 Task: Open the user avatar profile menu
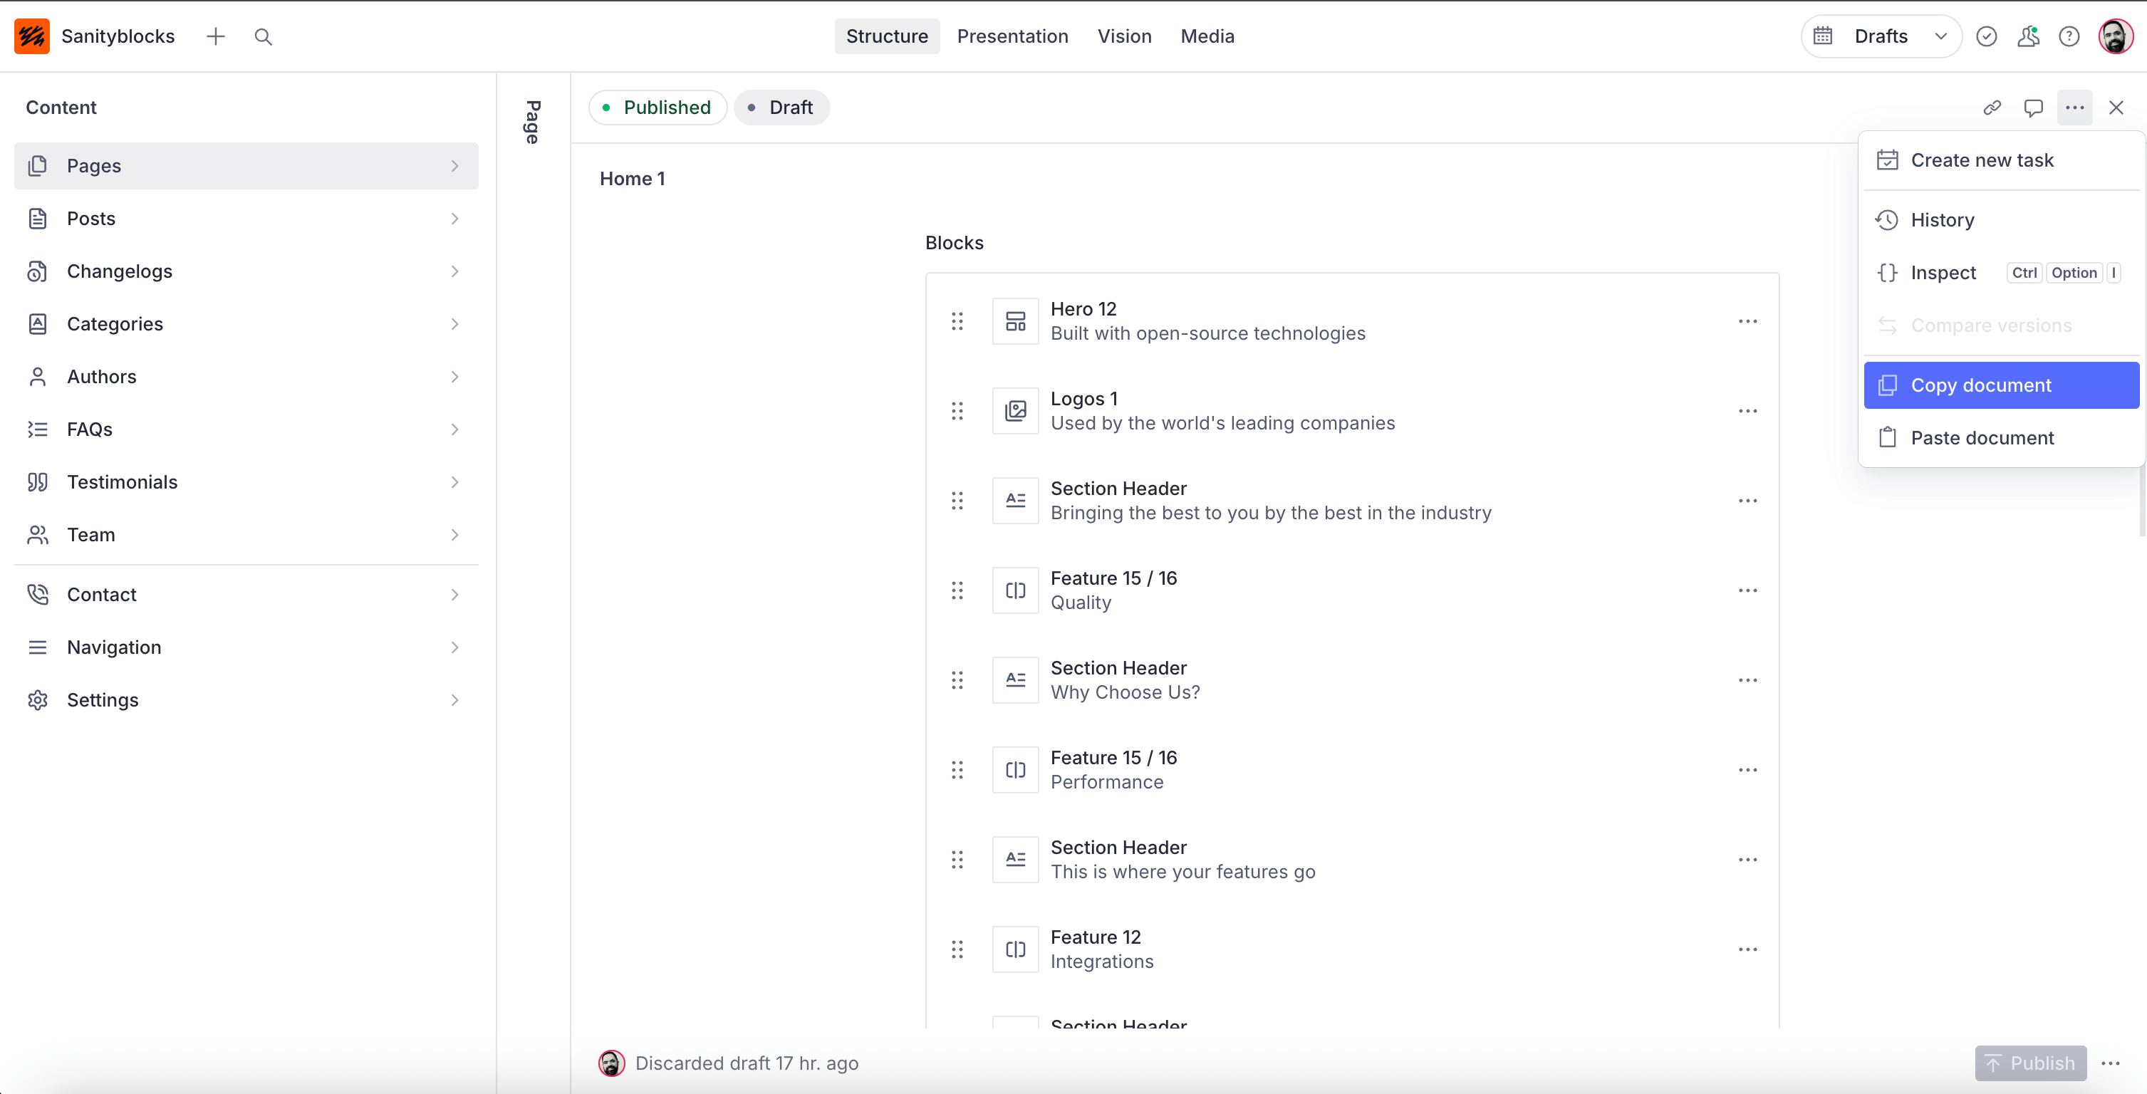click(x=2116, y=36)
